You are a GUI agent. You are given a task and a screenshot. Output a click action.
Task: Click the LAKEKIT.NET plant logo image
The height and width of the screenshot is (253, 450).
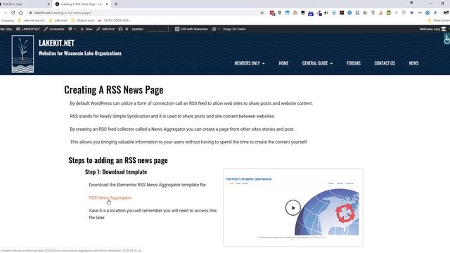(x=22, y=54)
